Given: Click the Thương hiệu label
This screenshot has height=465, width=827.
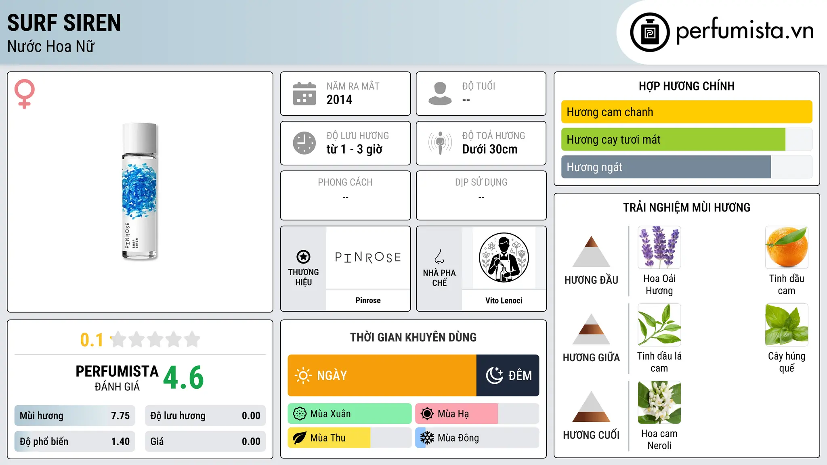Looking at the screenshot, I should (x=303, y=277).
